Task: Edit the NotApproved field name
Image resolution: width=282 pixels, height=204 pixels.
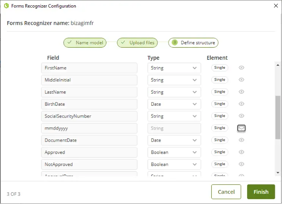Action: 89,164
